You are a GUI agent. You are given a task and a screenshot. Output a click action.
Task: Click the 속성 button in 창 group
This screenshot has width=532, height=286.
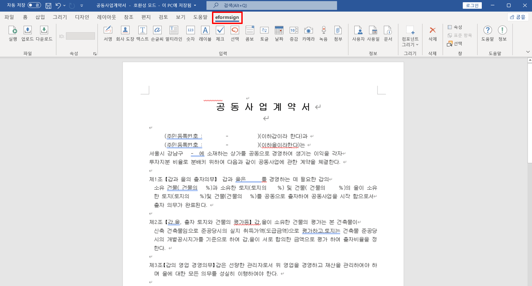pyautogui.click(x=455, y=27)
